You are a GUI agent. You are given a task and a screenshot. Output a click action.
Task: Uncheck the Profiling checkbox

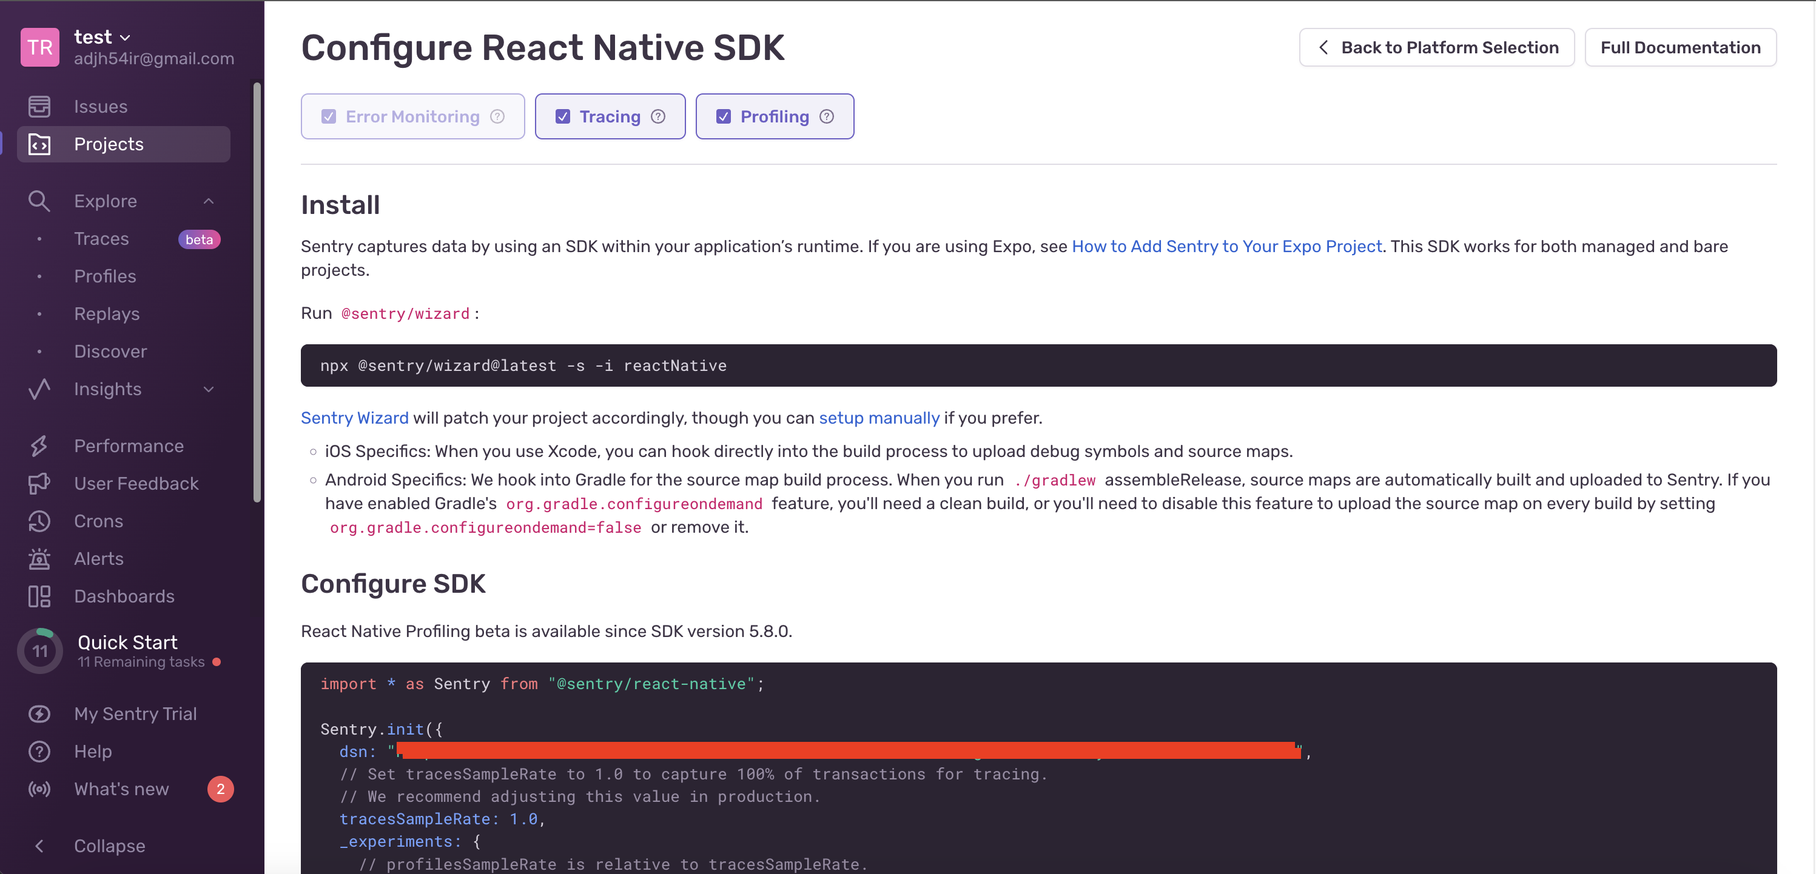(x=723, y=116)
